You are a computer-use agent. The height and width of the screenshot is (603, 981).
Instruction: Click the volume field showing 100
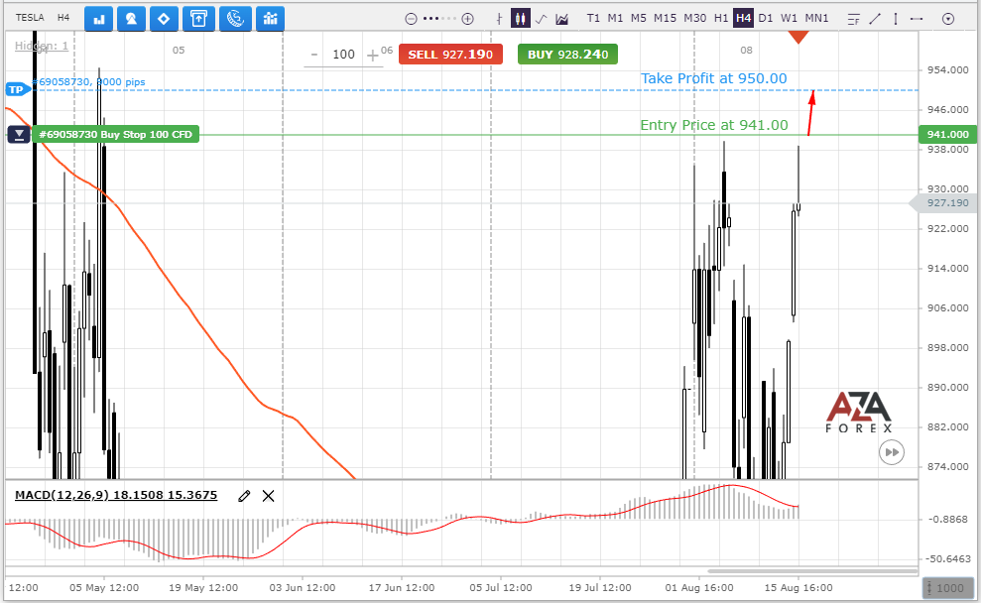(343, 55)
